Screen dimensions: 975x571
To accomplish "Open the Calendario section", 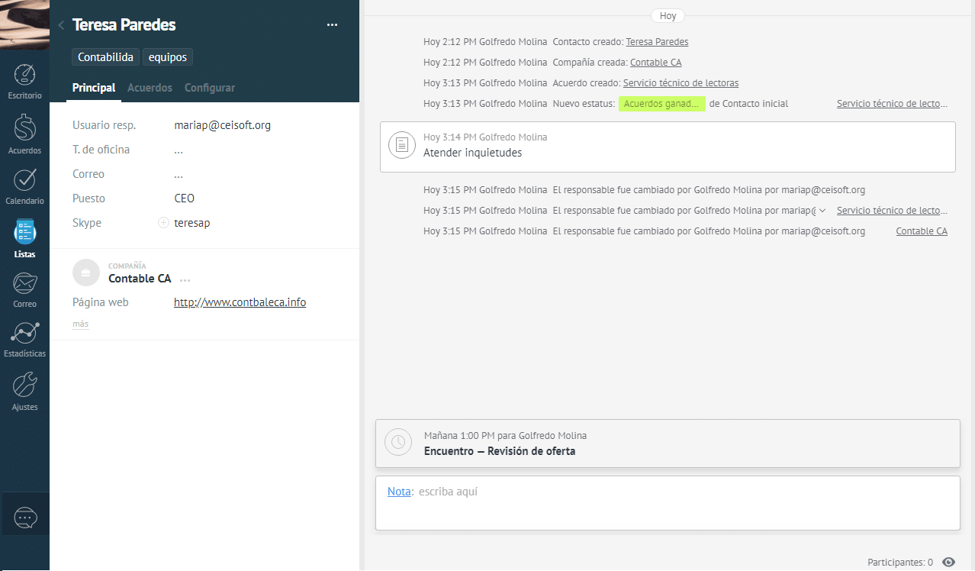I will pos(24,187).
